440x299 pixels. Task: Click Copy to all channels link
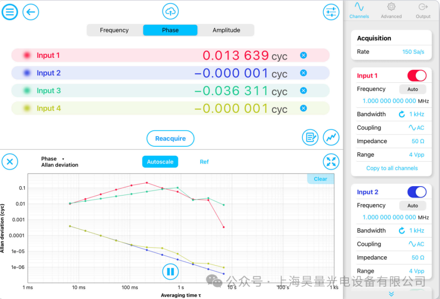392,168
